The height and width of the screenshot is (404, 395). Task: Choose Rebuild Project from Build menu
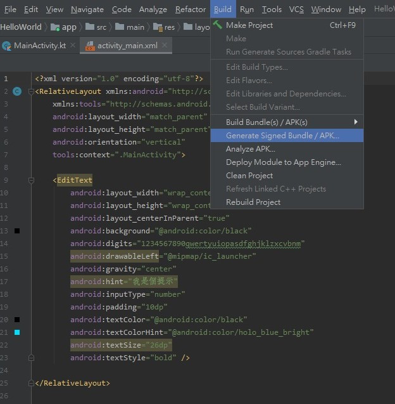[x=253, y=202]
